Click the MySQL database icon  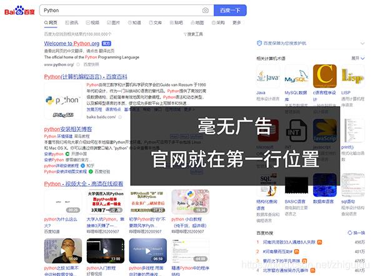pos(296,78)
